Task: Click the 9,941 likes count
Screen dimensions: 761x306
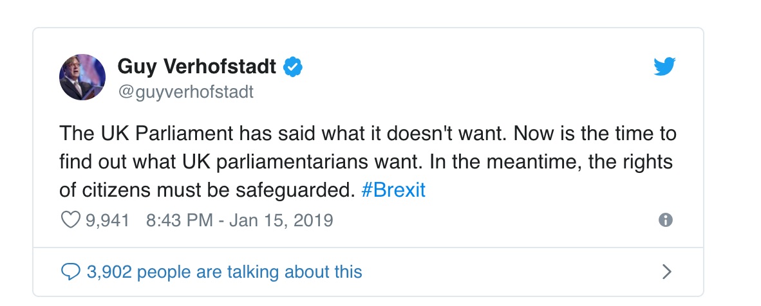Action: coord(108,221)
